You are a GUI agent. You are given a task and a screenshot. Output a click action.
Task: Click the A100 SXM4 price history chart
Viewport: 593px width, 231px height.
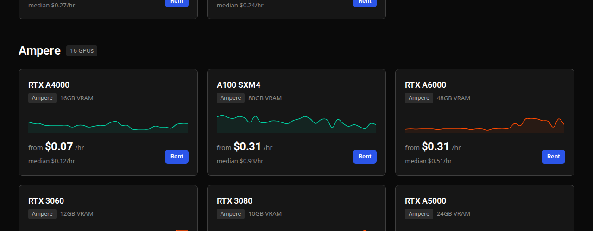(296, 123)
